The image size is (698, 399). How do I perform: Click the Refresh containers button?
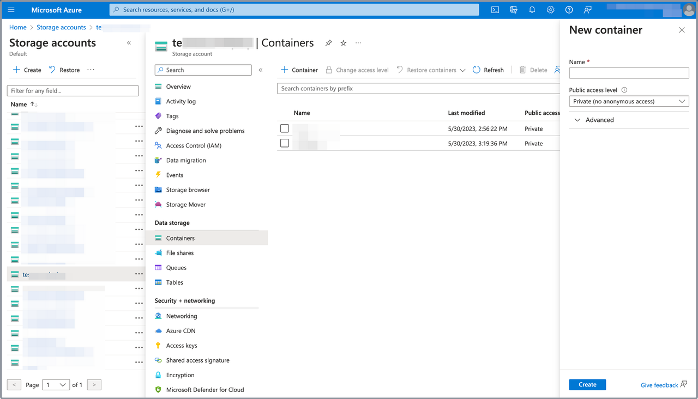[488, 70]
